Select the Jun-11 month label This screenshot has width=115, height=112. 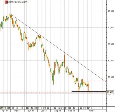[31, 111]
